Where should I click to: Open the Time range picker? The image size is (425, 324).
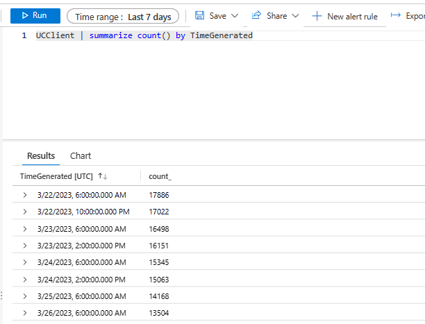pyautogui.click(x=122, y=16)
